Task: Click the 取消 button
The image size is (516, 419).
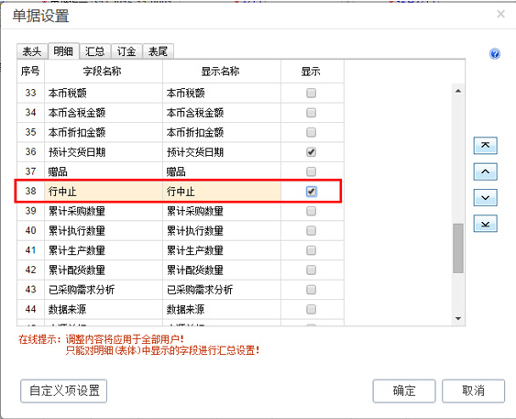Action: (473, 391)
